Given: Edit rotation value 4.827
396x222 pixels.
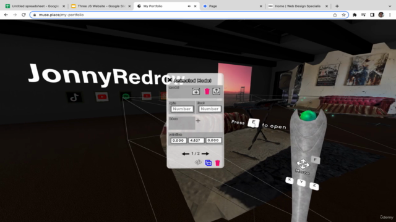Looking at the screenshot, I should click(196, 141).
